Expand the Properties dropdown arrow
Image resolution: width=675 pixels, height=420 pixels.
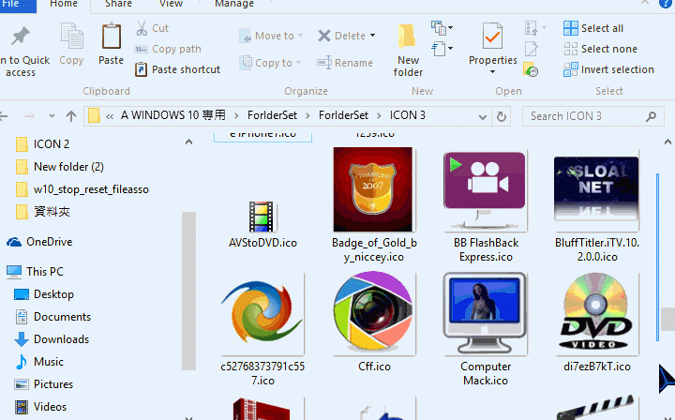coord(492,72)
